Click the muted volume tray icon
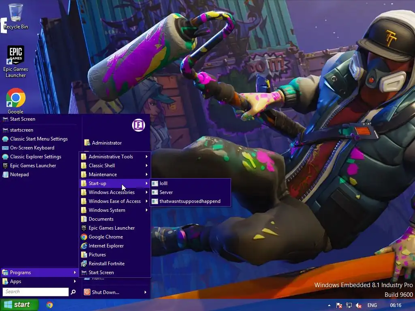 click(x=359, y=305)
